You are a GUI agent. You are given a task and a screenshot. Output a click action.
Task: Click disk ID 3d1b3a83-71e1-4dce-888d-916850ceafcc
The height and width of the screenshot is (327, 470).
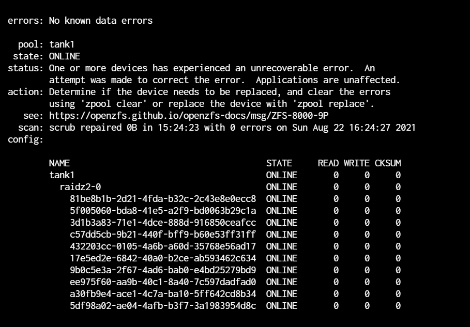click(163, 223)
